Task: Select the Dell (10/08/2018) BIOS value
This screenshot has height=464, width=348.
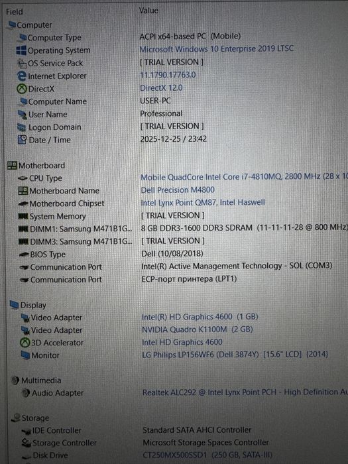Action: click(172, 254)
